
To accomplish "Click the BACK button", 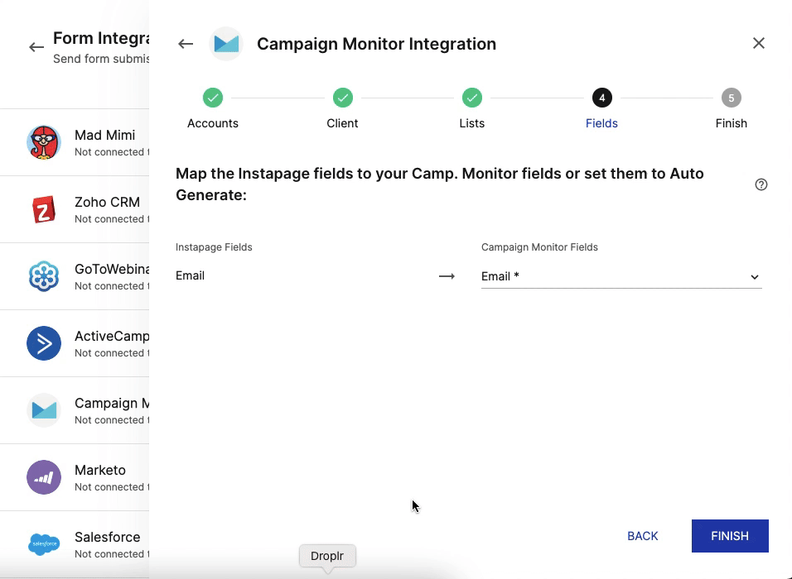I will click(x=643, y=536).
